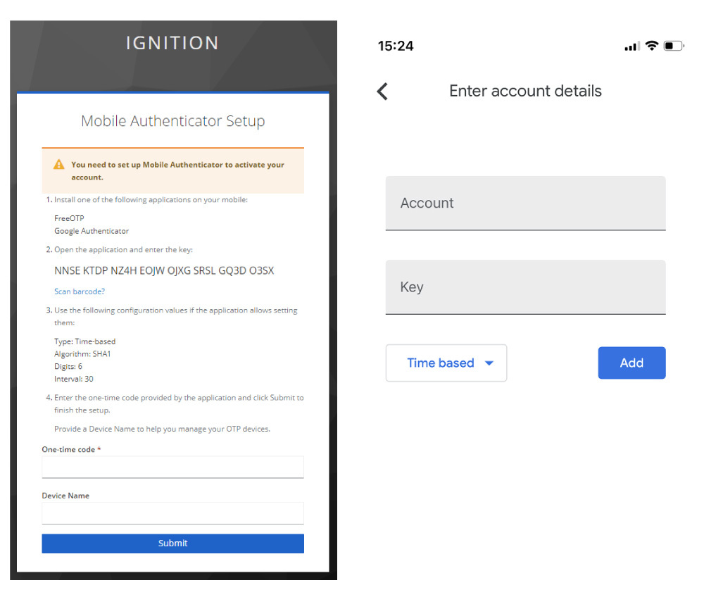Screen dimensions: 704x597
Task: Click into the Device Name field
Action: (172, 513)
